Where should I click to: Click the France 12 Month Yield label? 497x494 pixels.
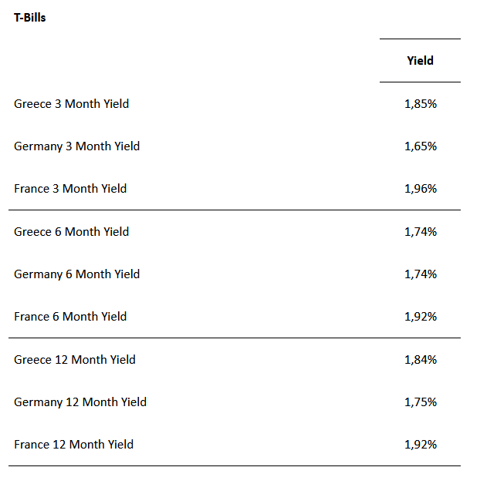(x=73, y=445)
